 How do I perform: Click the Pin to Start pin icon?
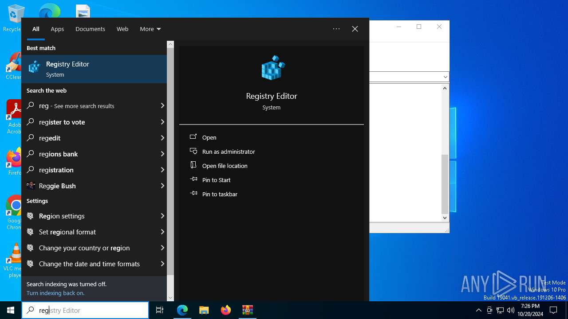[x=193, y=179]
